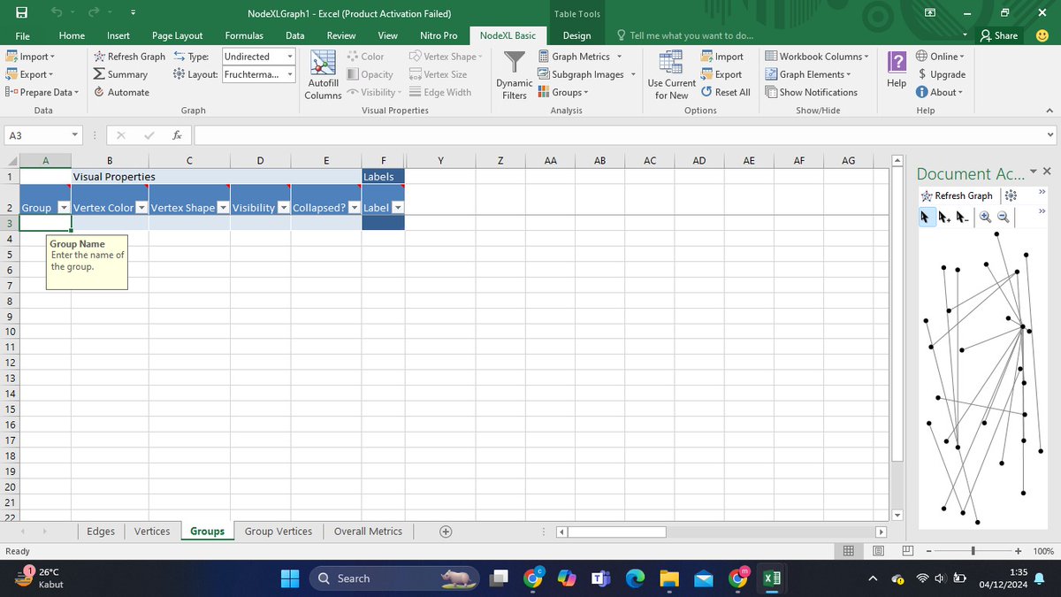Click the Insert Function fx button

click(177, 135)
